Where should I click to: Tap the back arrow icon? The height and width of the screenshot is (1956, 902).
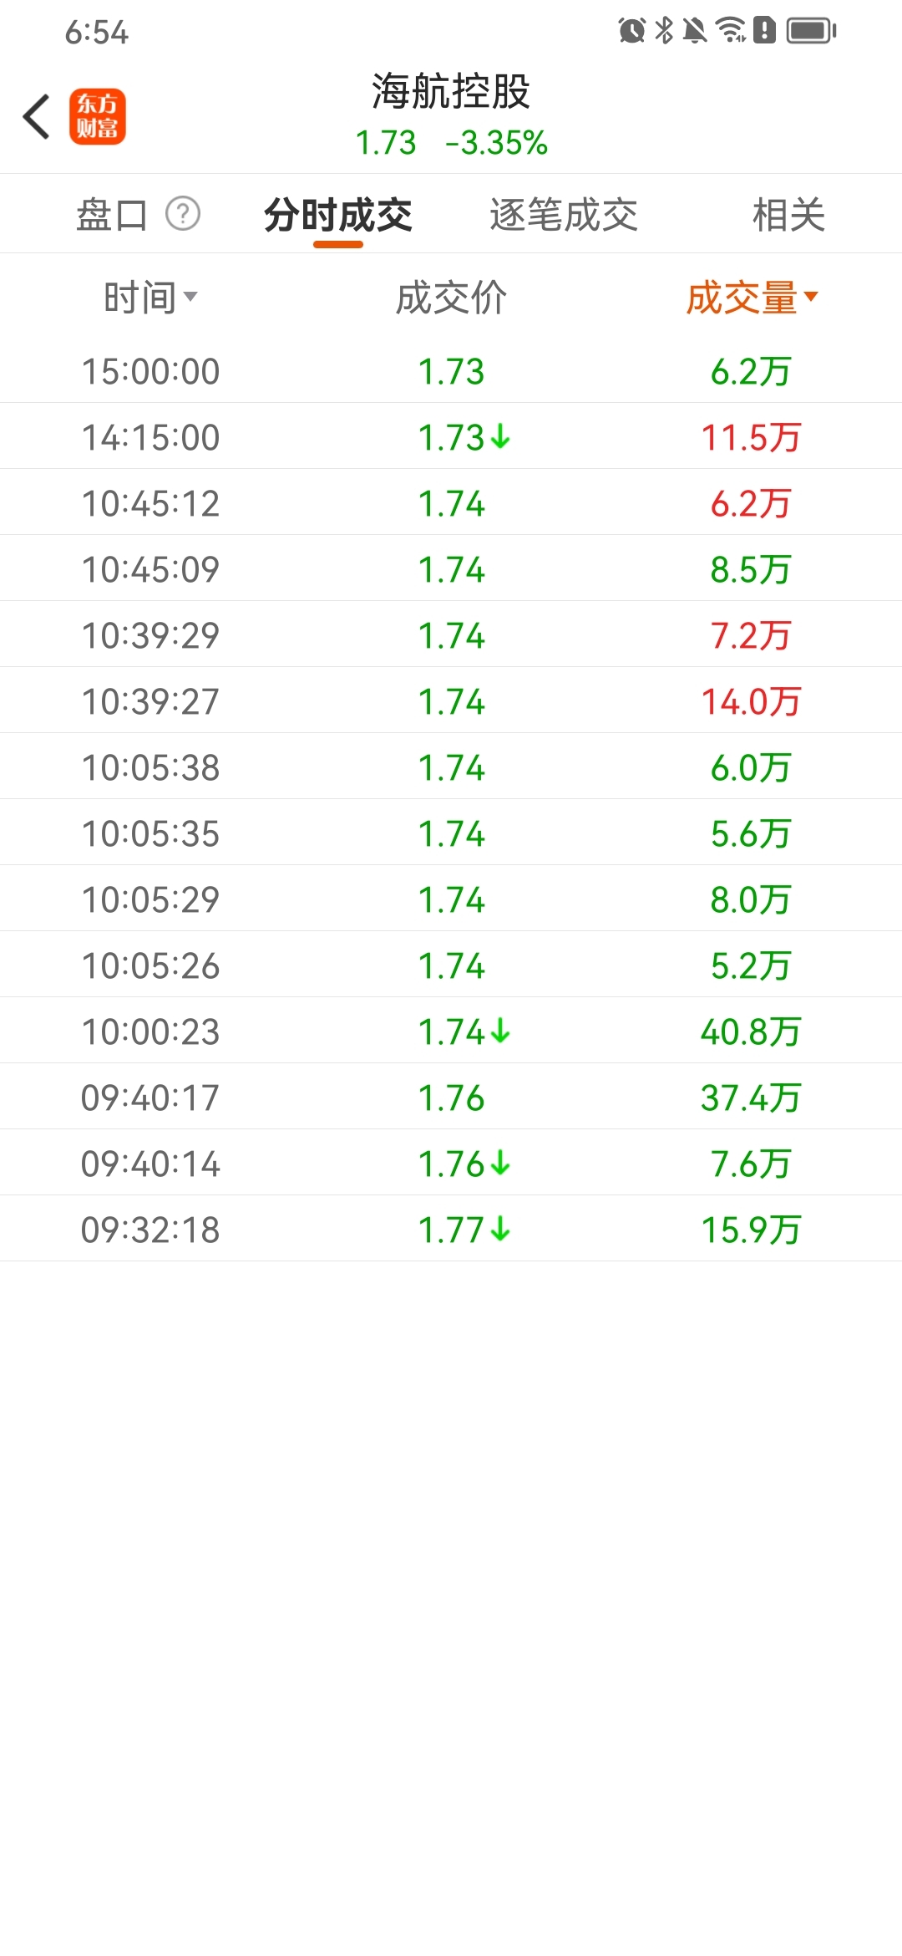tap(37, 116)
